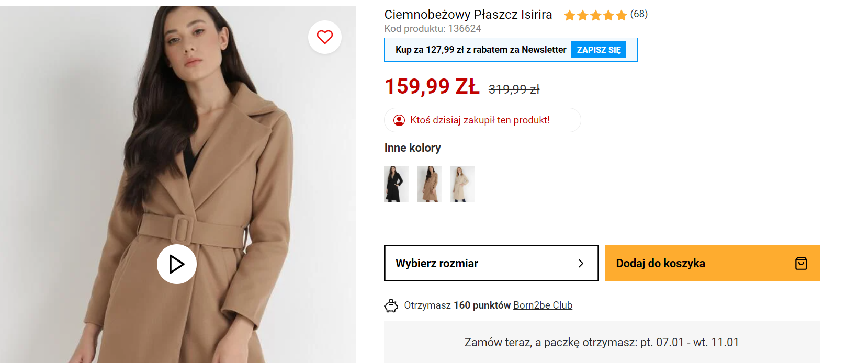Click the Ciemnobeżowy Płaszcz Isirira product title
The image size is (847, 363).
468,15
